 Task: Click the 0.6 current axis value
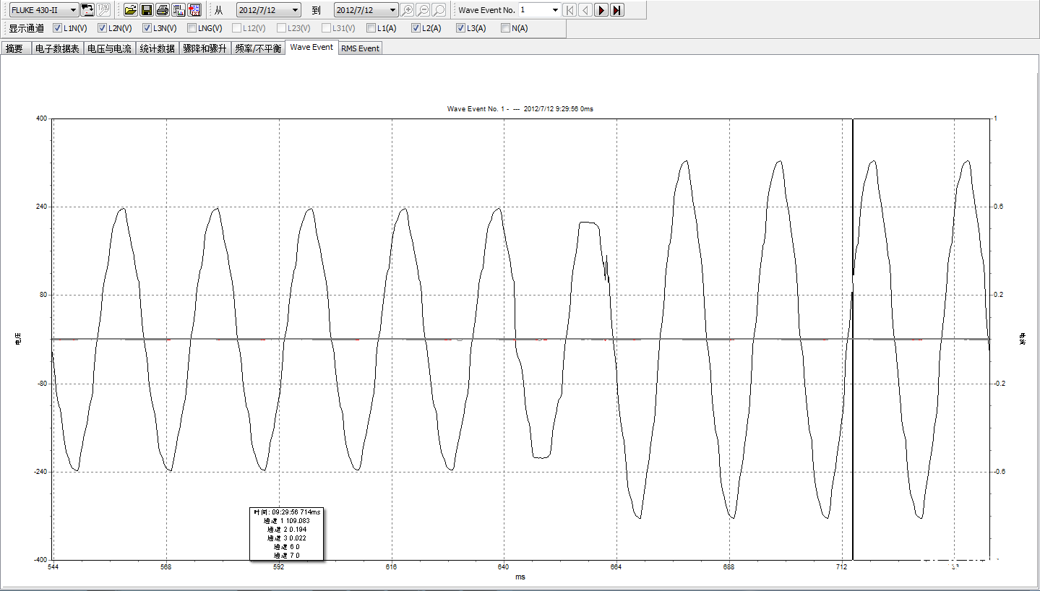pyautogui.click(x=998, y=207)
